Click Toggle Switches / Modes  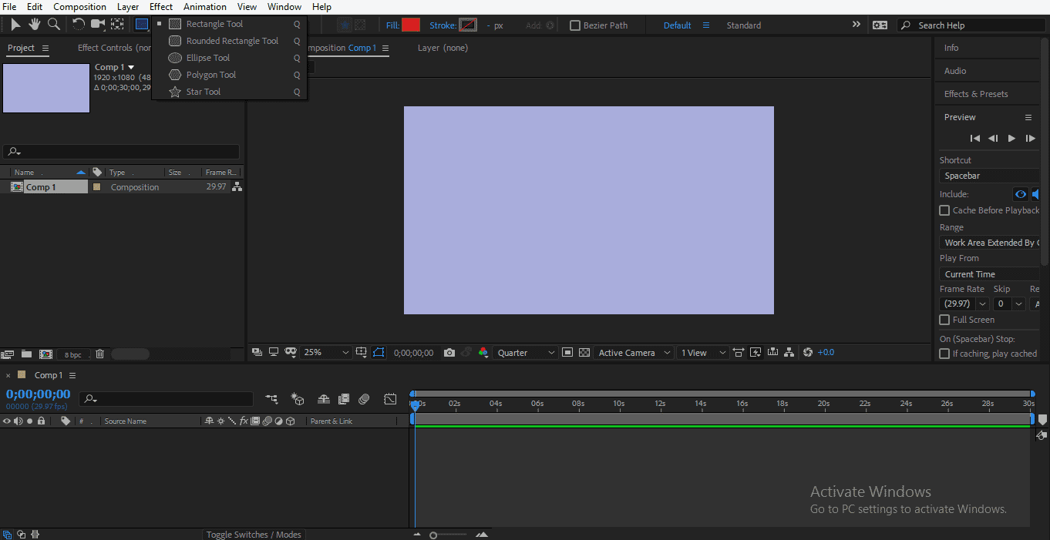tap(254, 534)
